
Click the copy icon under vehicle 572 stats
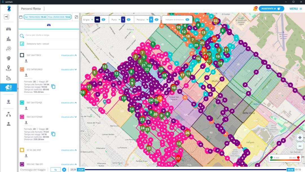[53, 87]
